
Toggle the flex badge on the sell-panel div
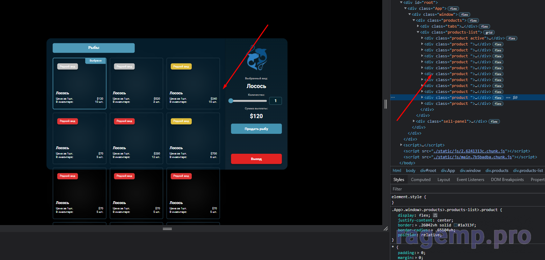[494, 121]
